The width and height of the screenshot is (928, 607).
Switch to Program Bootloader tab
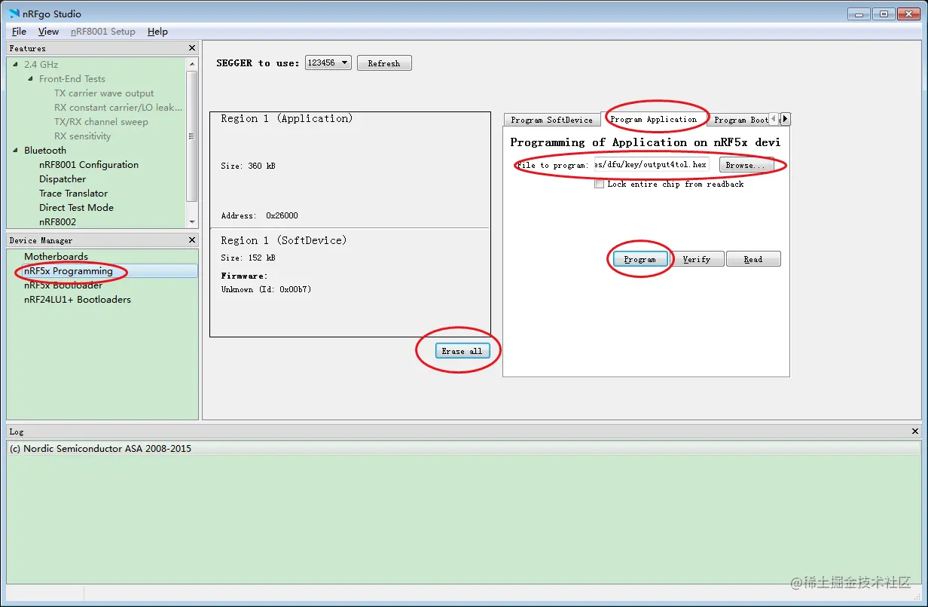point(737,120)
